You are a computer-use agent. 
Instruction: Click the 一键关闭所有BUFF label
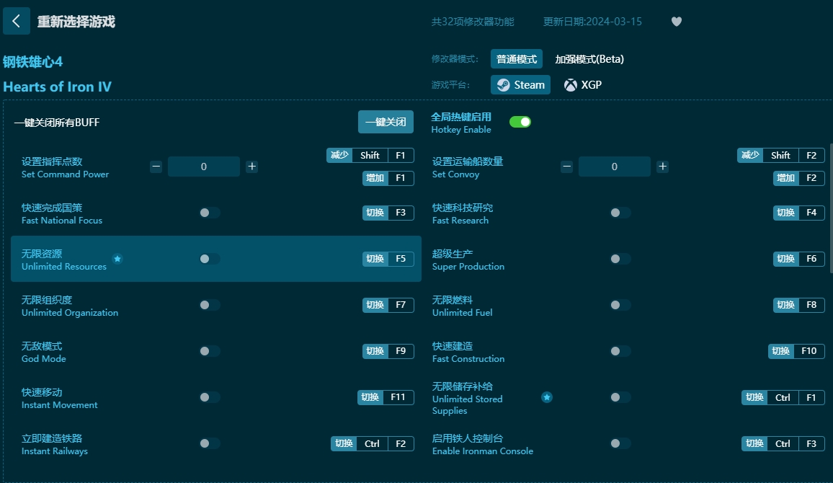pos(57,123)
